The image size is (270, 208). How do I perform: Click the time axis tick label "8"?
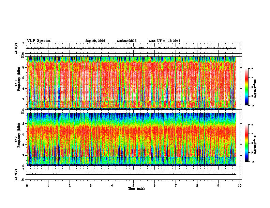pyautogui.click(x=197, y=186)
